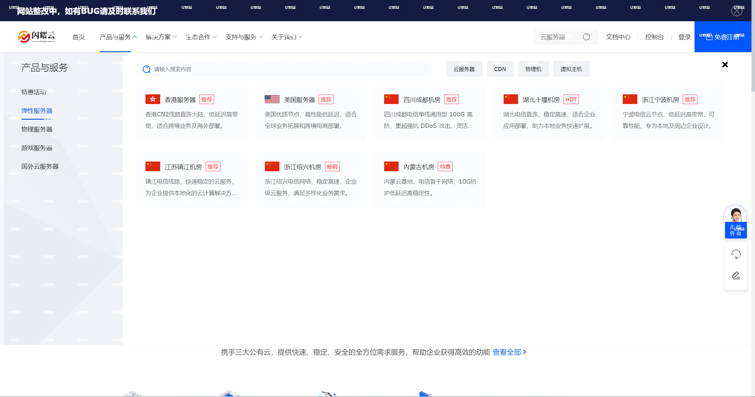Select 首页 in the navigation menu
This screenshot has width=755, height=397.
pos(78,37)
